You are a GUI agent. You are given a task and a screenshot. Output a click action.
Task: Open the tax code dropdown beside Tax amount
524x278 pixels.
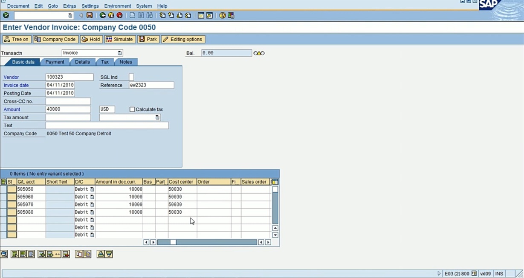[157, 118]
